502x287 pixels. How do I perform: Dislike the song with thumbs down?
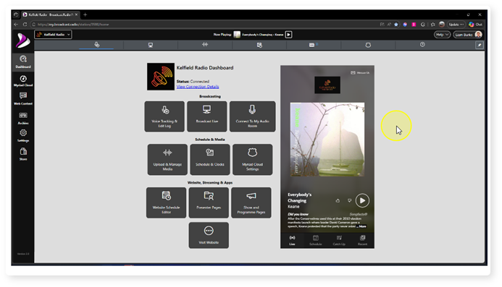(349, 201)
